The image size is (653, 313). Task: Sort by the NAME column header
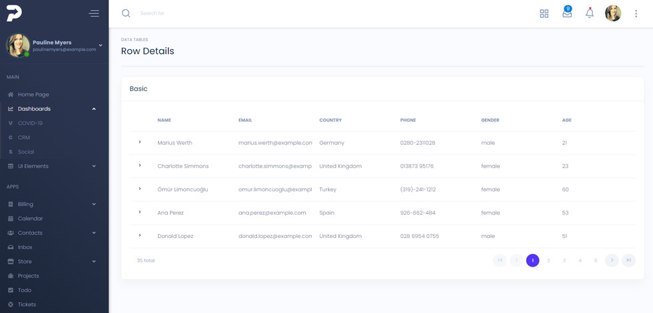(164, 120)
